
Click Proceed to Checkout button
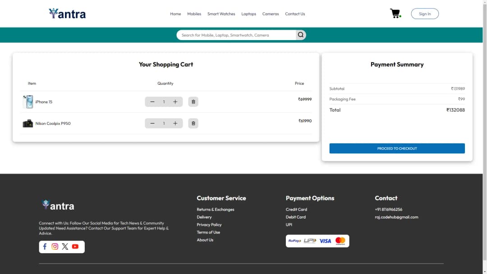coord(397,148)
